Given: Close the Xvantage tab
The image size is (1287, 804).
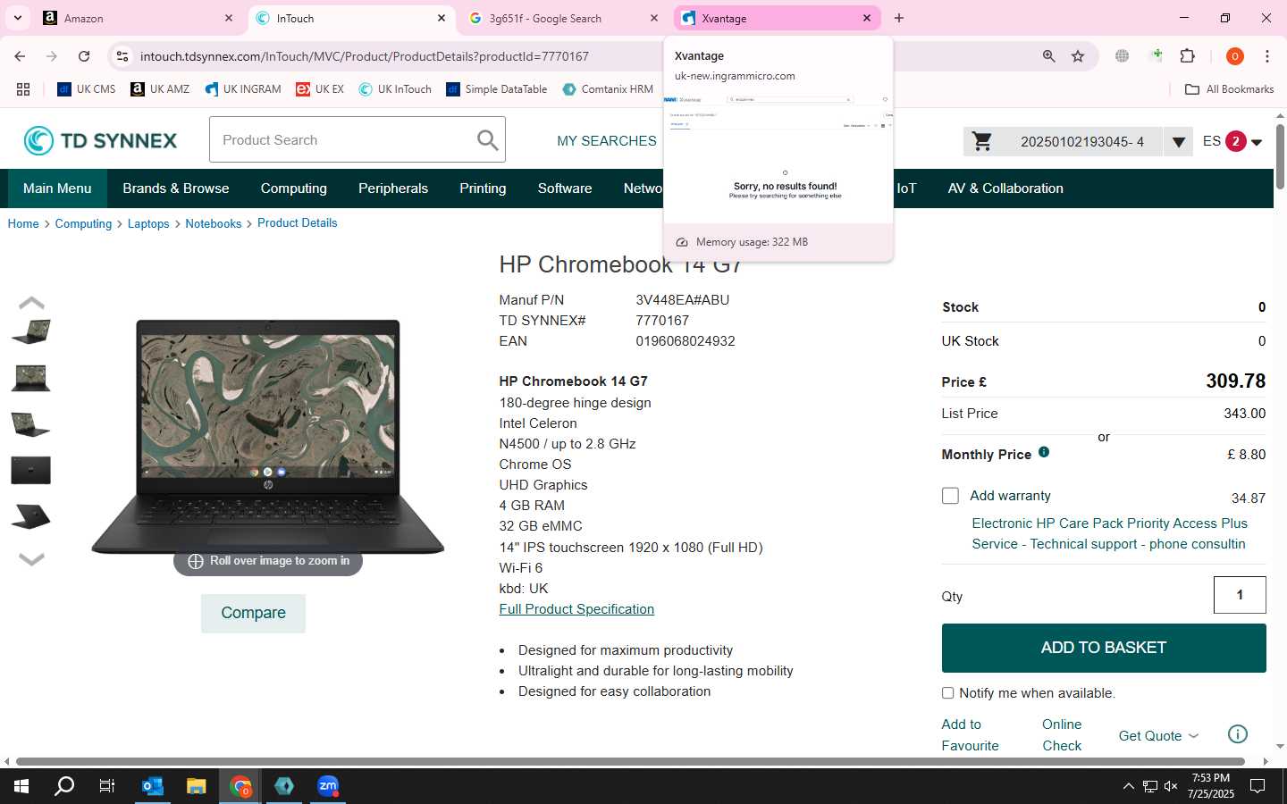Looking at the screenshot, I should click(867, 18).
